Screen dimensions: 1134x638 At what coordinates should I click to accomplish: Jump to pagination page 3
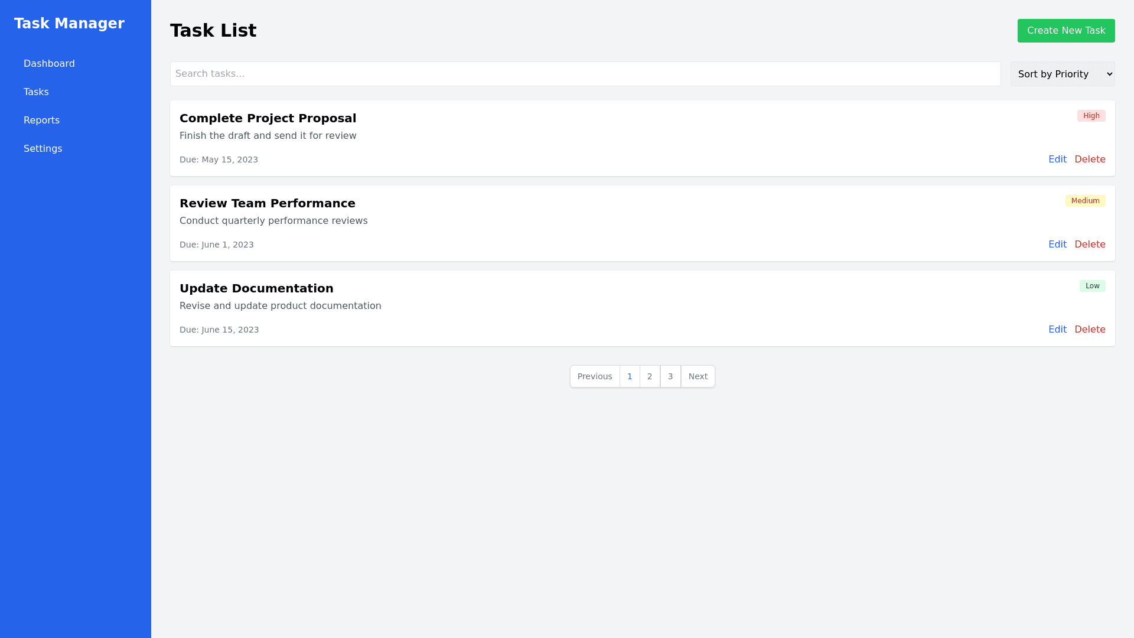[x=670, y=376]
